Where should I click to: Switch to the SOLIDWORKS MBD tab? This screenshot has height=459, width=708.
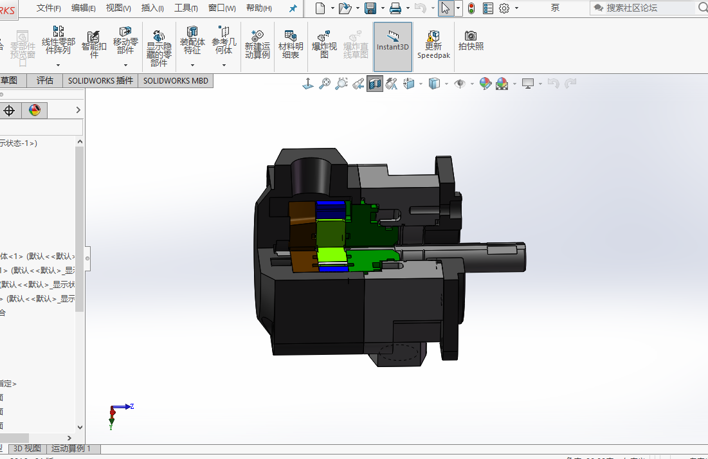[175, 81]
